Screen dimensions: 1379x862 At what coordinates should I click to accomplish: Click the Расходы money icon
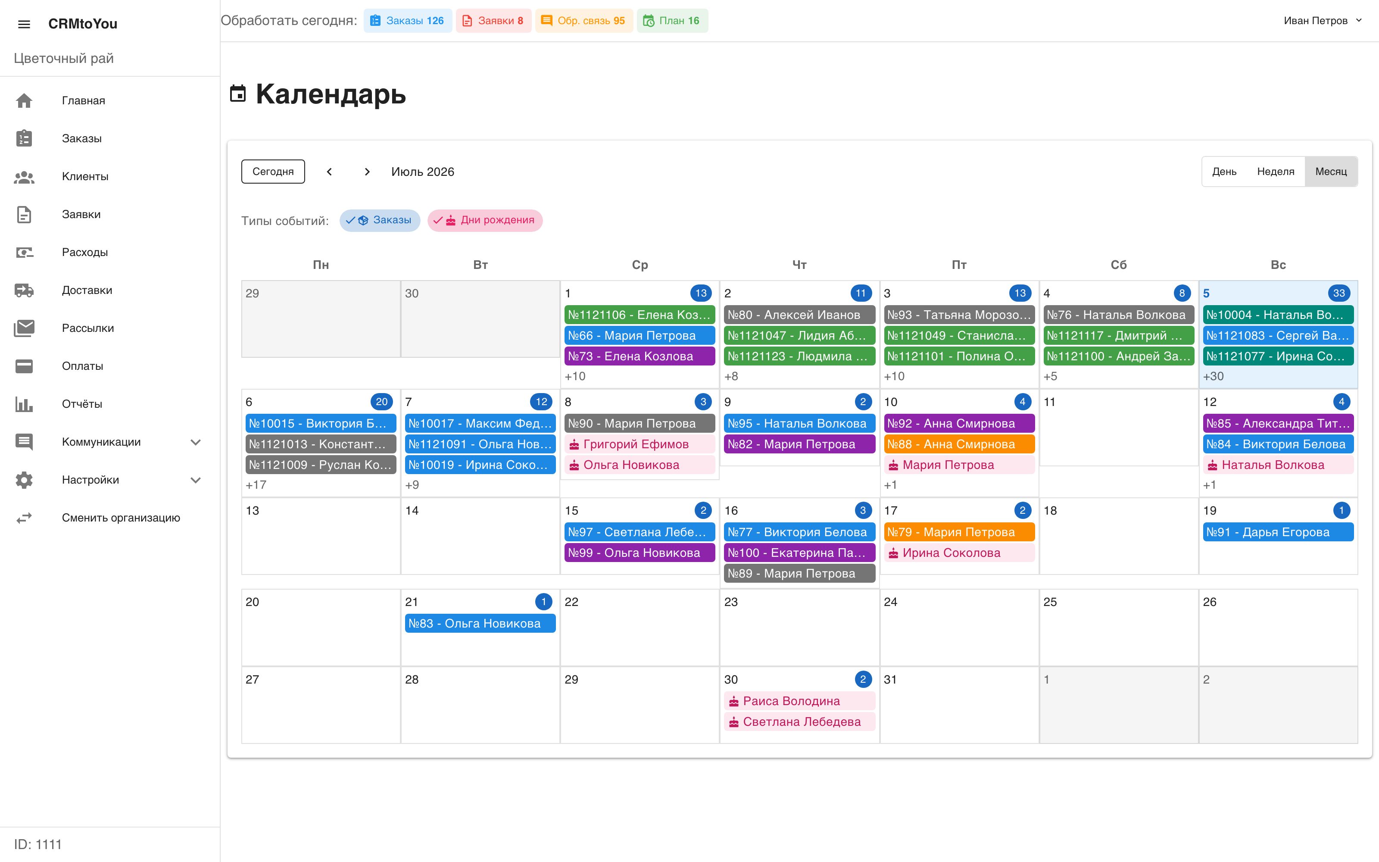[24, 253]
